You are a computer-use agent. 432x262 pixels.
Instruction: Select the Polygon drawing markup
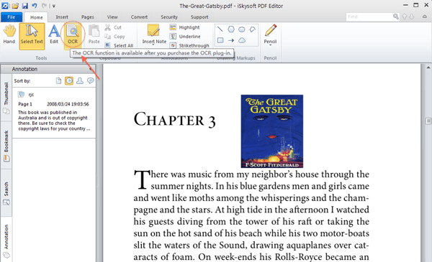point(231,29)
